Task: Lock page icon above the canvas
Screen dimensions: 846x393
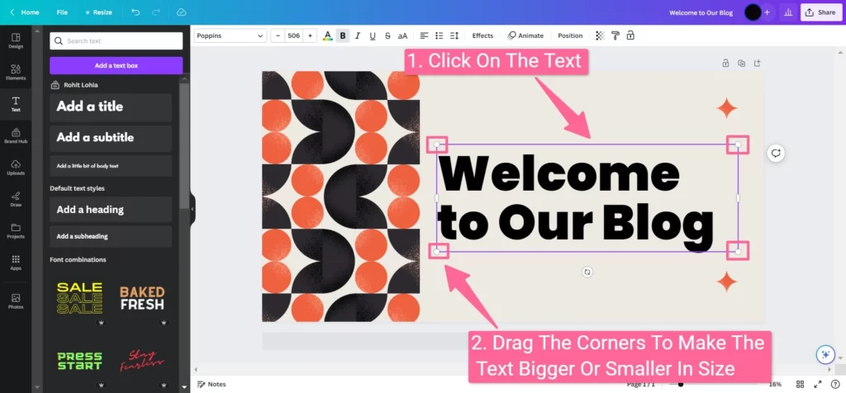Action: coord(725,64)
